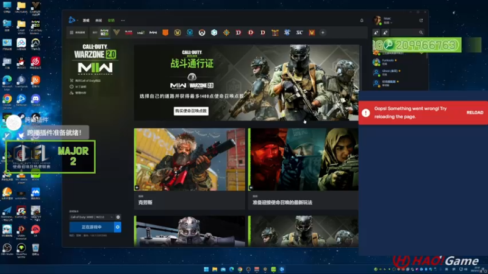Viewport: 488px width, 274px height.
Task: Pop out the social panel window
Action: (x=421, y=21)
